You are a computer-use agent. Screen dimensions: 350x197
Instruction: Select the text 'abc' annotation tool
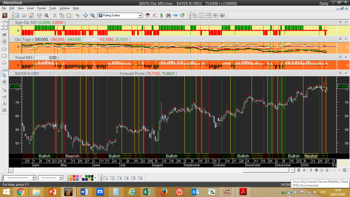pyautogui.click(x=4, y=34)
